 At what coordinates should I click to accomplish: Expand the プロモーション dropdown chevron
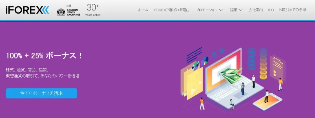click(221, 10)
